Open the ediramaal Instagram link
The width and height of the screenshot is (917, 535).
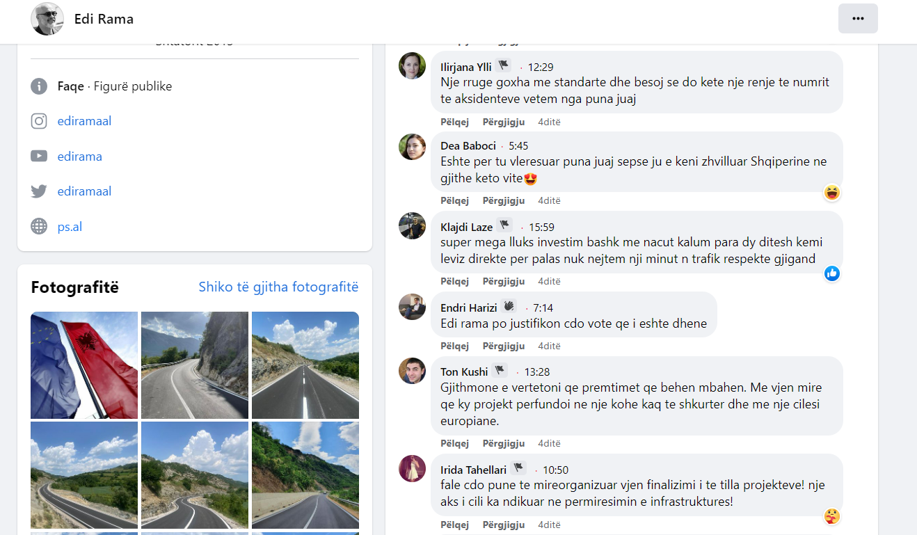point(84,121)
